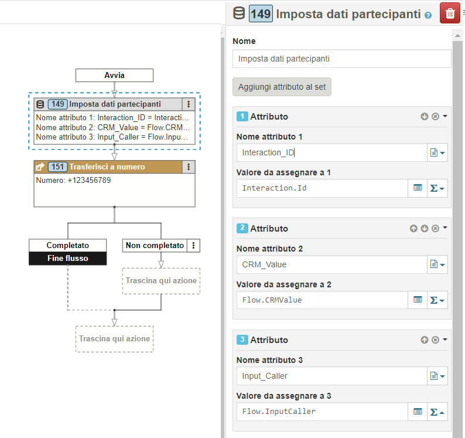Screen dimensions: 465x438
Task: Open help icon beside action title
Action: [x=428, y=15]
